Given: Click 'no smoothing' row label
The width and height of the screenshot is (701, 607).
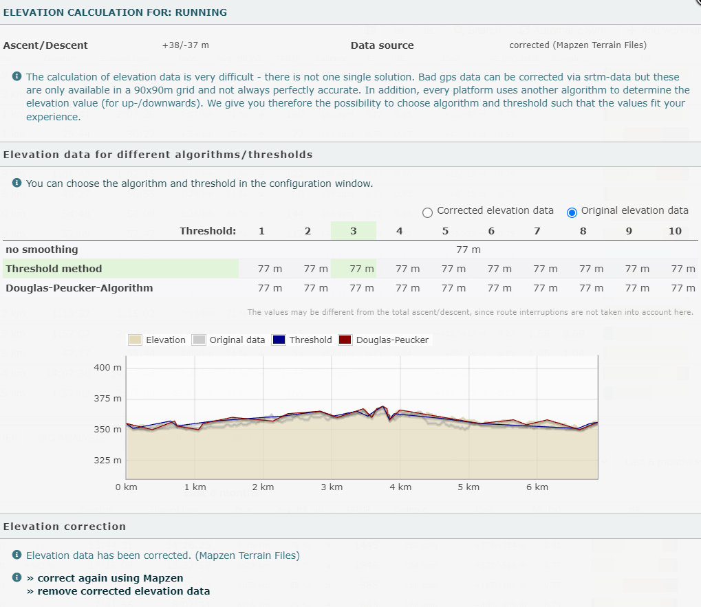Looking at the screenshot, I should (x=41, y=250).
